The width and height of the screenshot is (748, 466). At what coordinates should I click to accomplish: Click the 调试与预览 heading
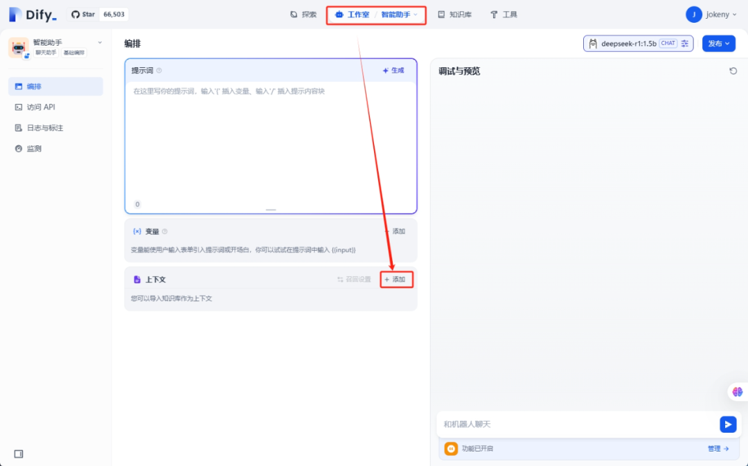459,71
